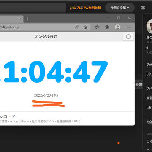This screenshot has width=152, height=152.
Task: Click the ad headline ending in ンロード
Action: [8, 117]
